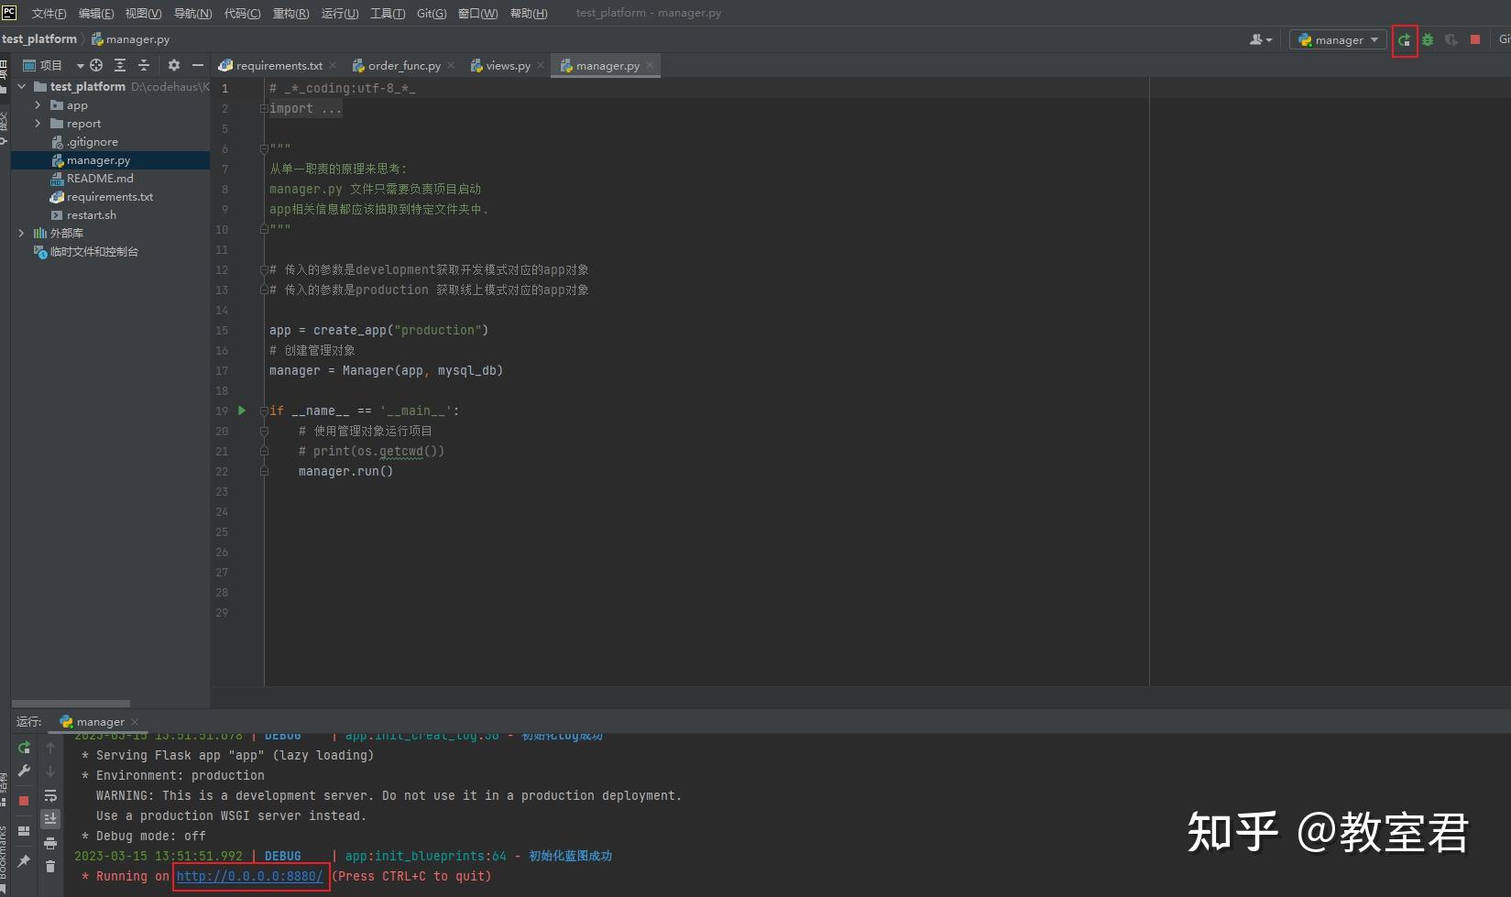Screen dimensions: 1511x897
Task: Open the http://0.0.0.0:8880/ link
Action: [x=250, y=876]
